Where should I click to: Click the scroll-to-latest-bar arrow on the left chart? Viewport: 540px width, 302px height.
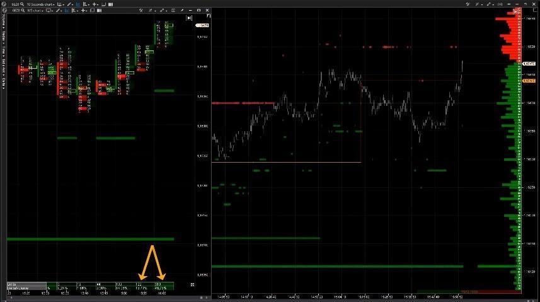(188, 18)
